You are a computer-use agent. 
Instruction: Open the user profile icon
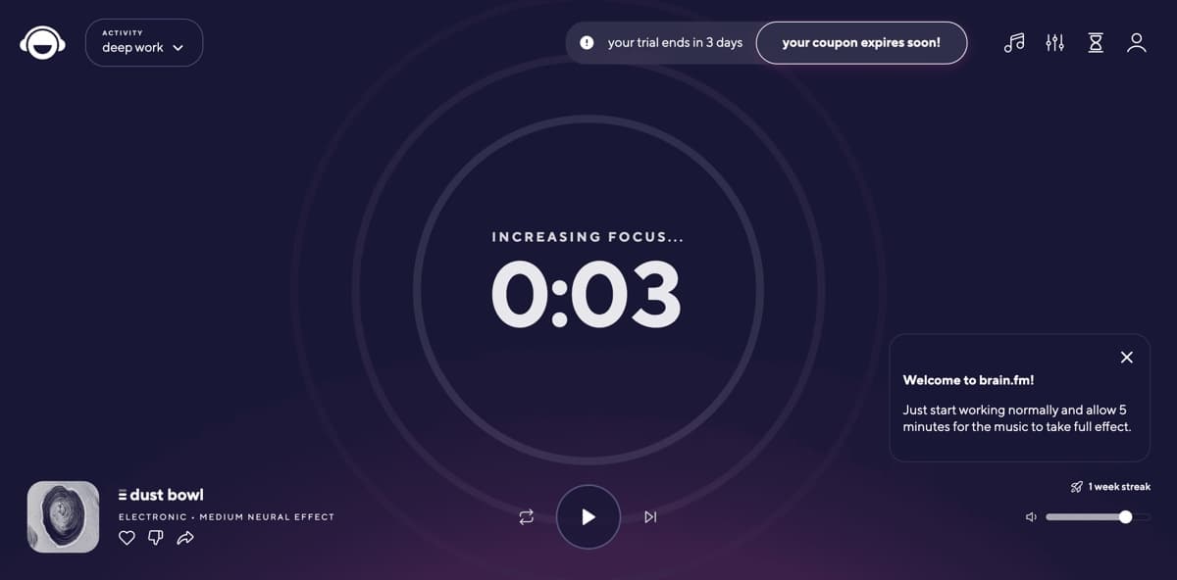pos(1137,43)
